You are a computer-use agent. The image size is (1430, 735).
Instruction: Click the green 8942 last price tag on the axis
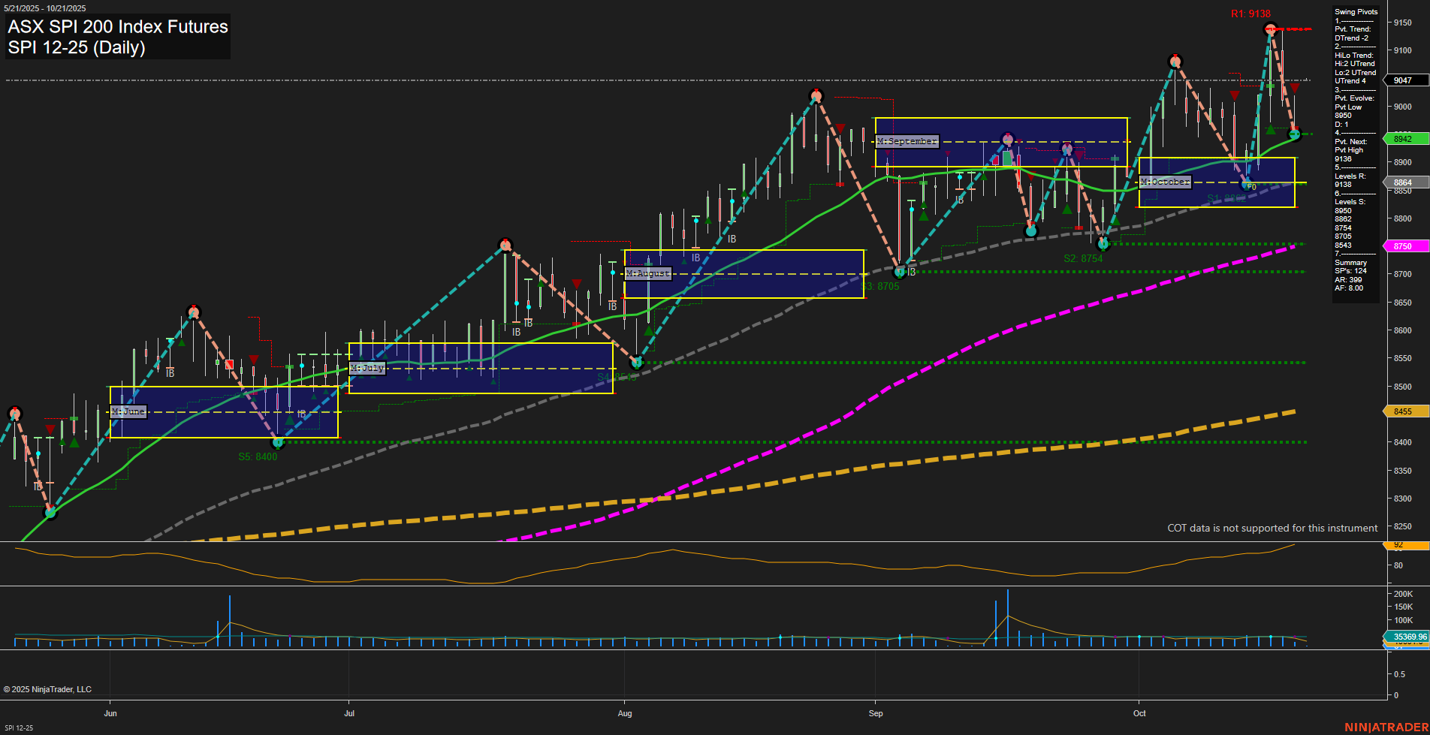(x=1401, y=139)
